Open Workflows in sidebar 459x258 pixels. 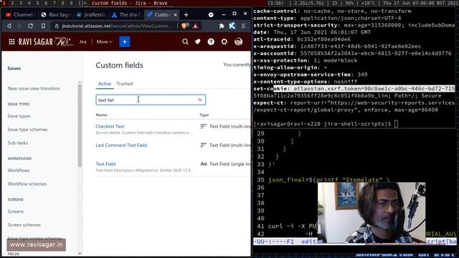click(19, 171)
